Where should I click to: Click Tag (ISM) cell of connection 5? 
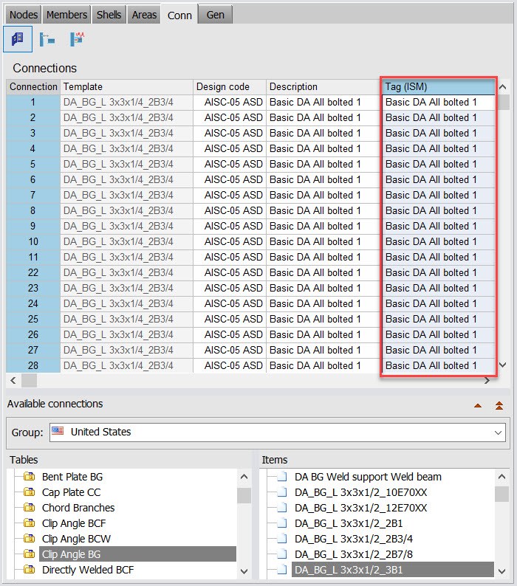point(439,164)
